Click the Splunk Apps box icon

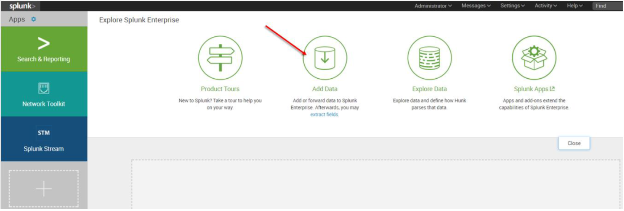pyautogui.click(x=534, y=58)
